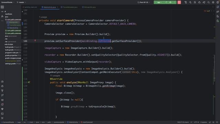Open the Terminal tool window icon
Screen dimensions: 220x124
(x=2, y=114)
